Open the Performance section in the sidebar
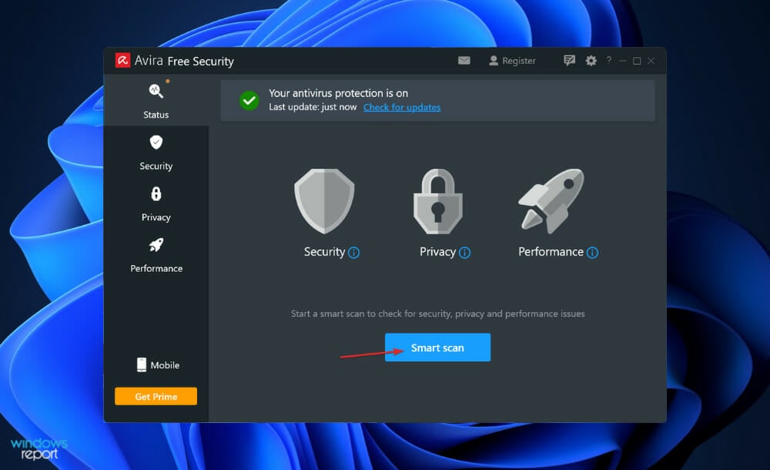This screenshot has height=470, width=770. (x=156, y=255)
